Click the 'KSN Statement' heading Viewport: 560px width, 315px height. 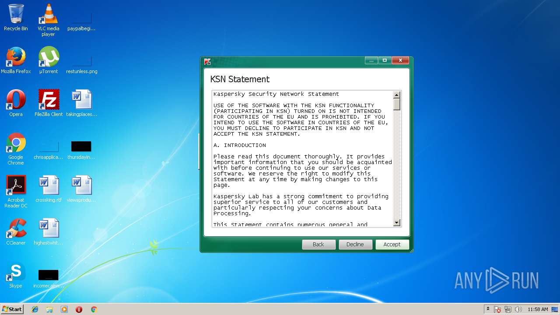click(x=240, y=79)
